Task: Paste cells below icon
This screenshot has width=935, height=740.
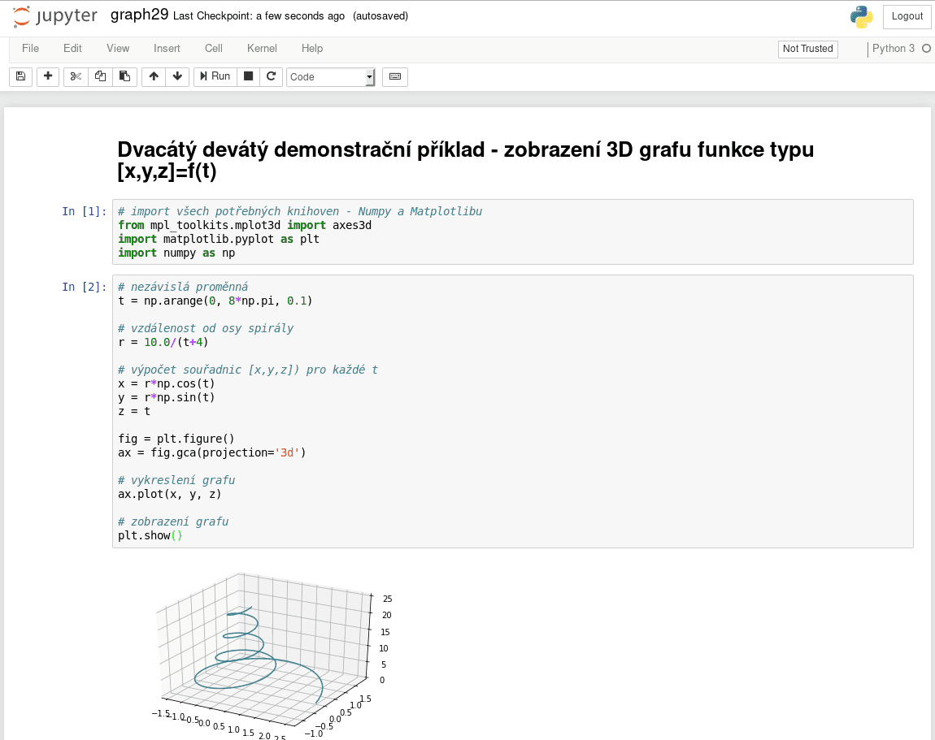Action: click(x=124, y=77)
